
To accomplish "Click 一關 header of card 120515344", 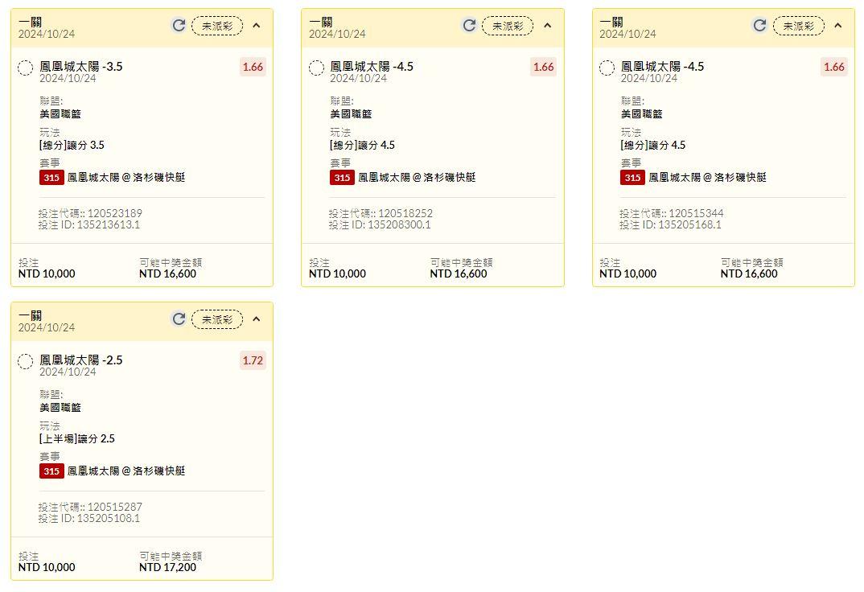I will click(611, 22).
